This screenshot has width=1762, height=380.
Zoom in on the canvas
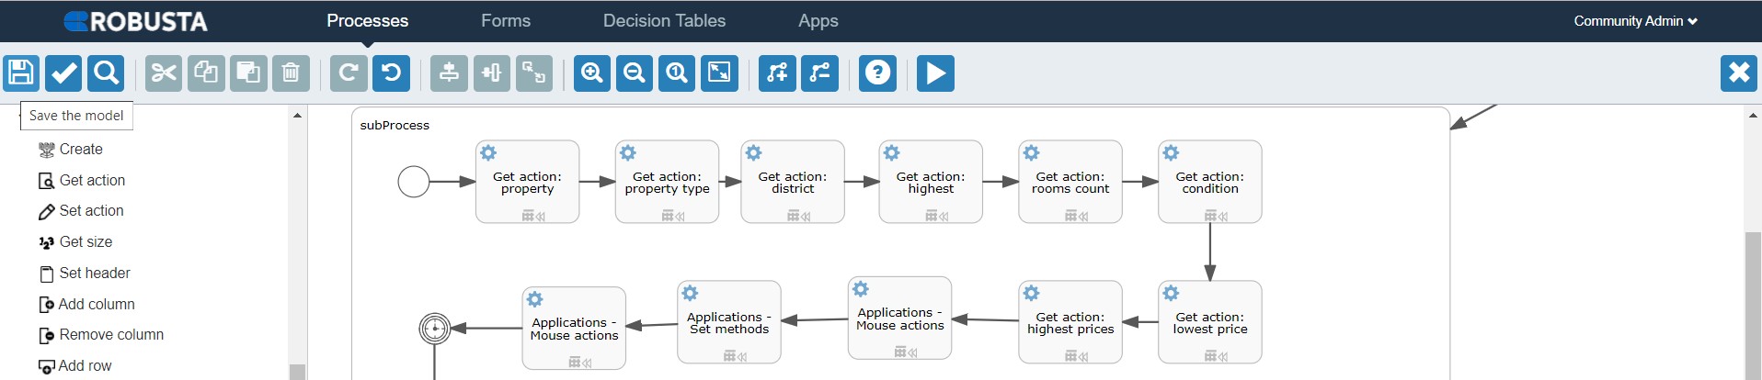(x=592, y=73)
